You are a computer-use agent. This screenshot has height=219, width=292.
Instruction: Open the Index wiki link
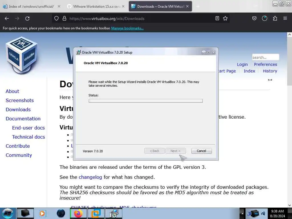click(249, 71)
